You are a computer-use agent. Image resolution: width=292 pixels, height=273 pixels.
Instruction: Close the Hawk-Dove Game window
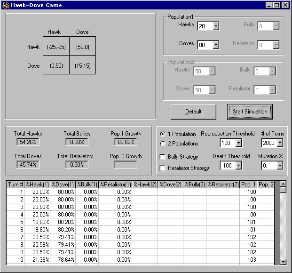pyautogui.click(x=285, y=5)
